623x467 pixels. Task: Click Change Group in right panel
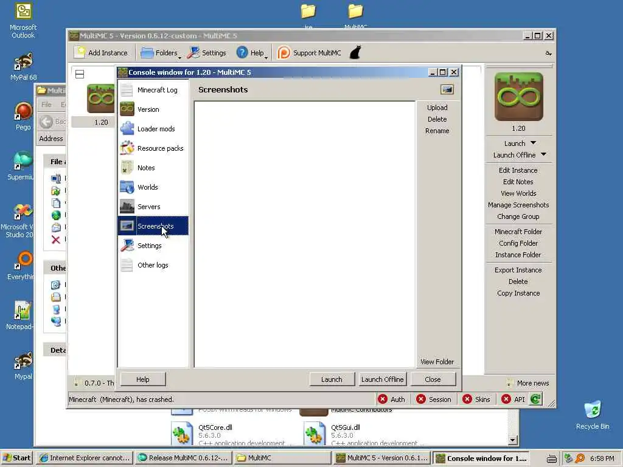coord(518,216)
